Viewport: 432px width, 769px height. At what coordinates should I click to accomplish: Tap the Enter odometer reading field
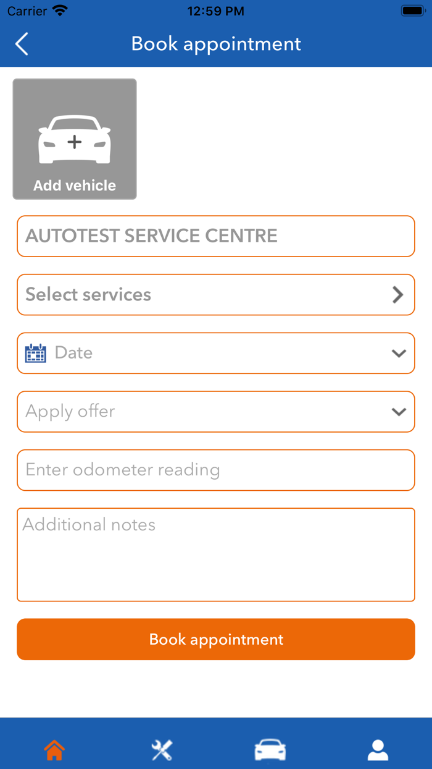click(216, 470)
